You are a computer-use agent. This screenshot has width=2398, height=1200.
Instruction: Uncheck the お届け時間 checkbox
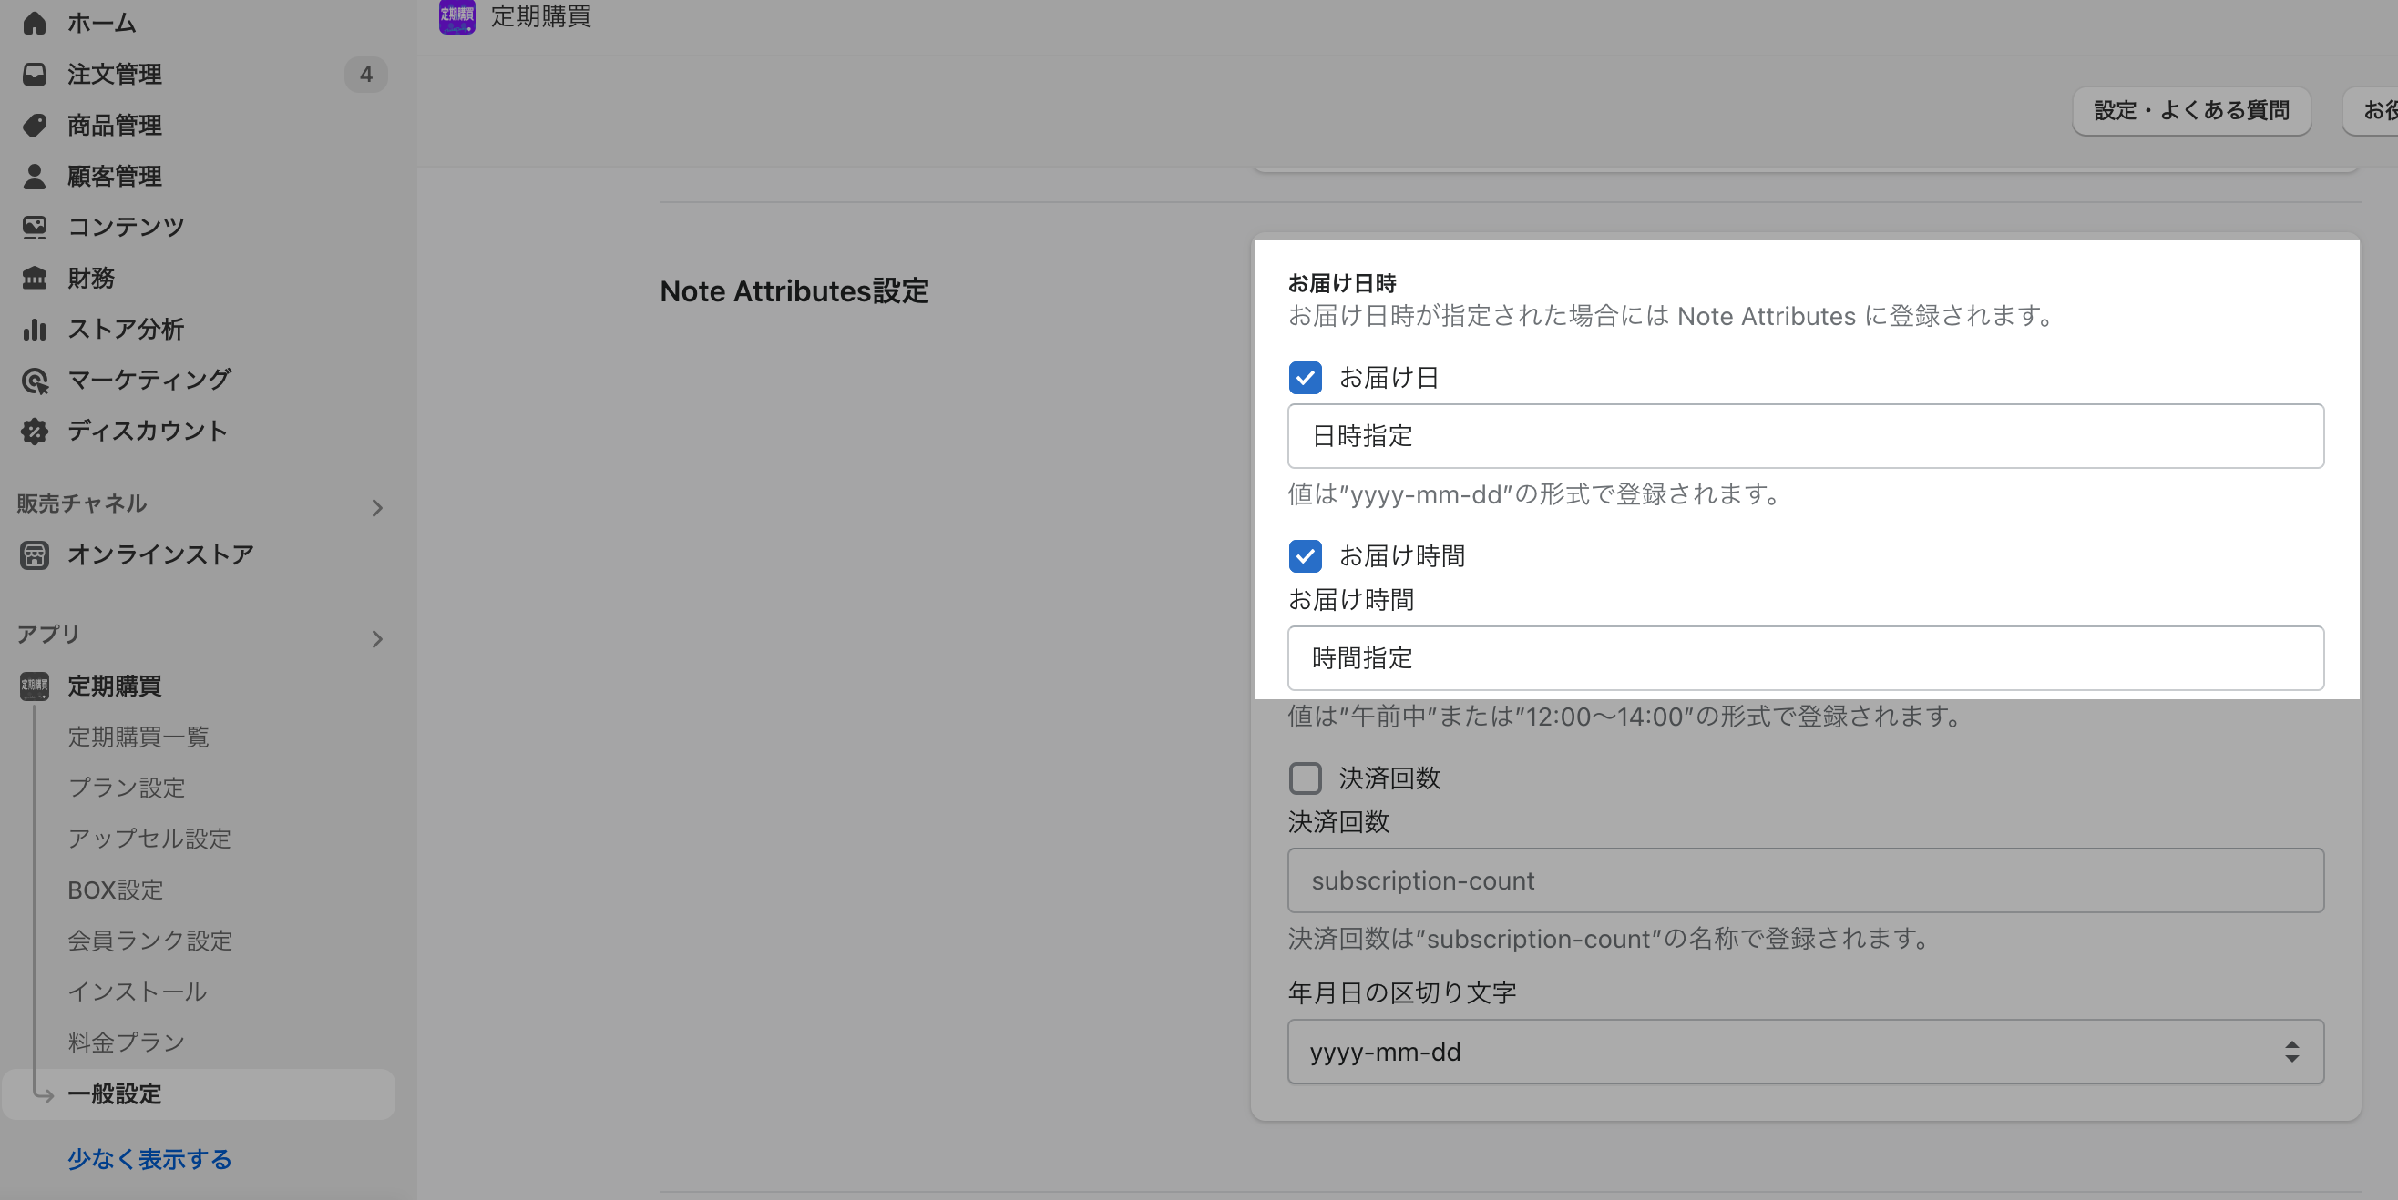1305,556
